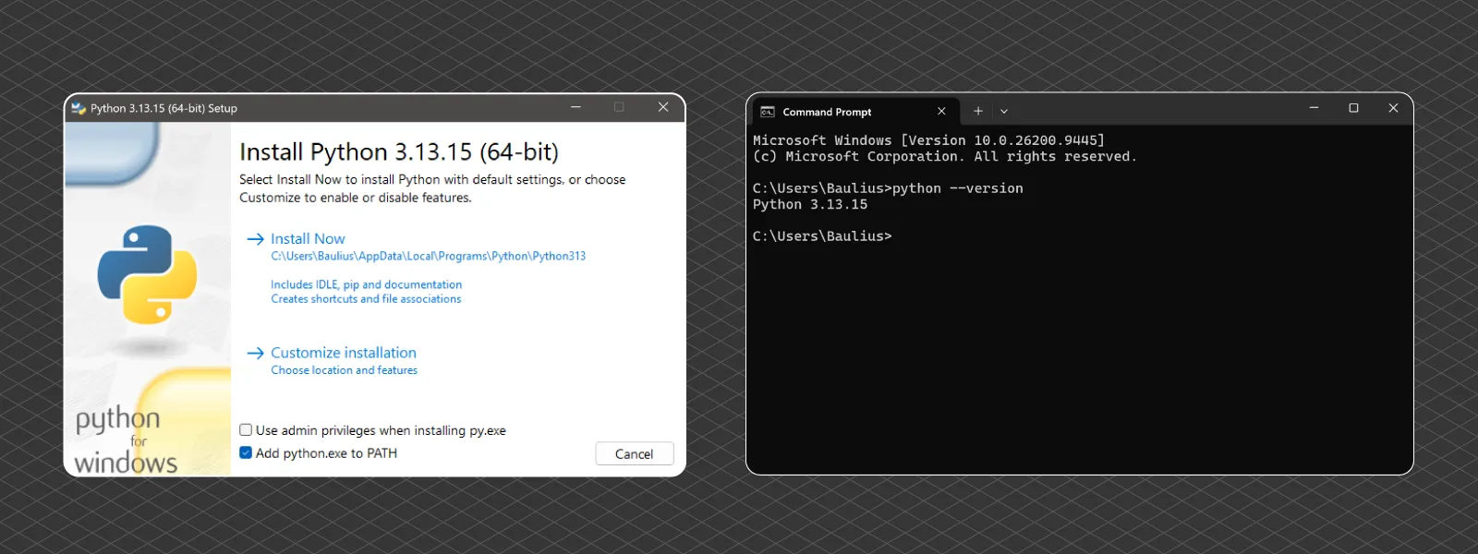The height and width of the screenshot is (554, 1478).
Task: Close the Python Setup window
Action: tap(663, 107)
